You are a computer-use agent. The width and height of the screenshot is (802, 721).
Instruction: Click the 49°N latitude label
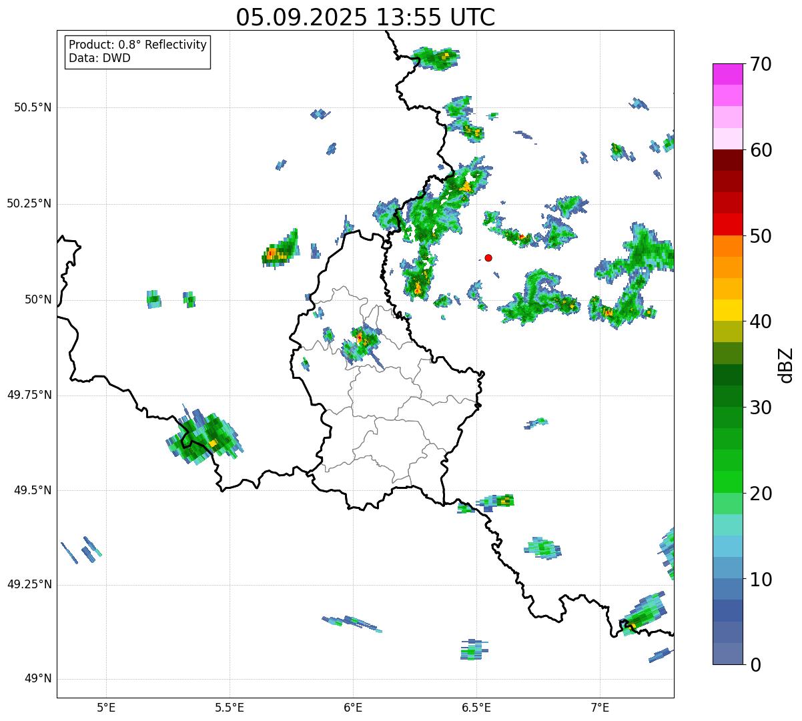point(38,678)
